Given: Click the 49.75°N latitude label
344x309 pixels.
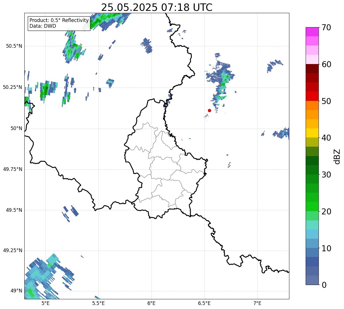Looking at the screenshot, I should pos(13,169).
